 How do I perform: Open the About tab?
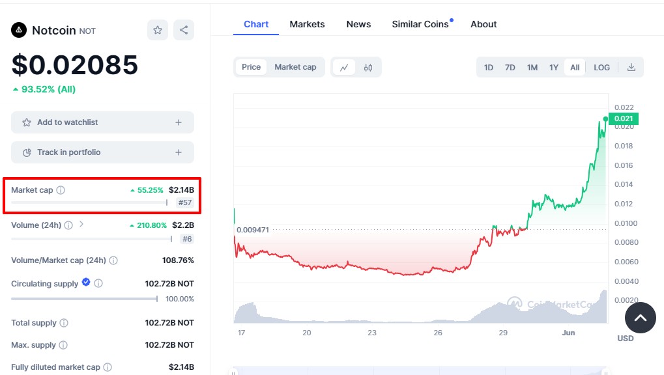tap(484, 24)
